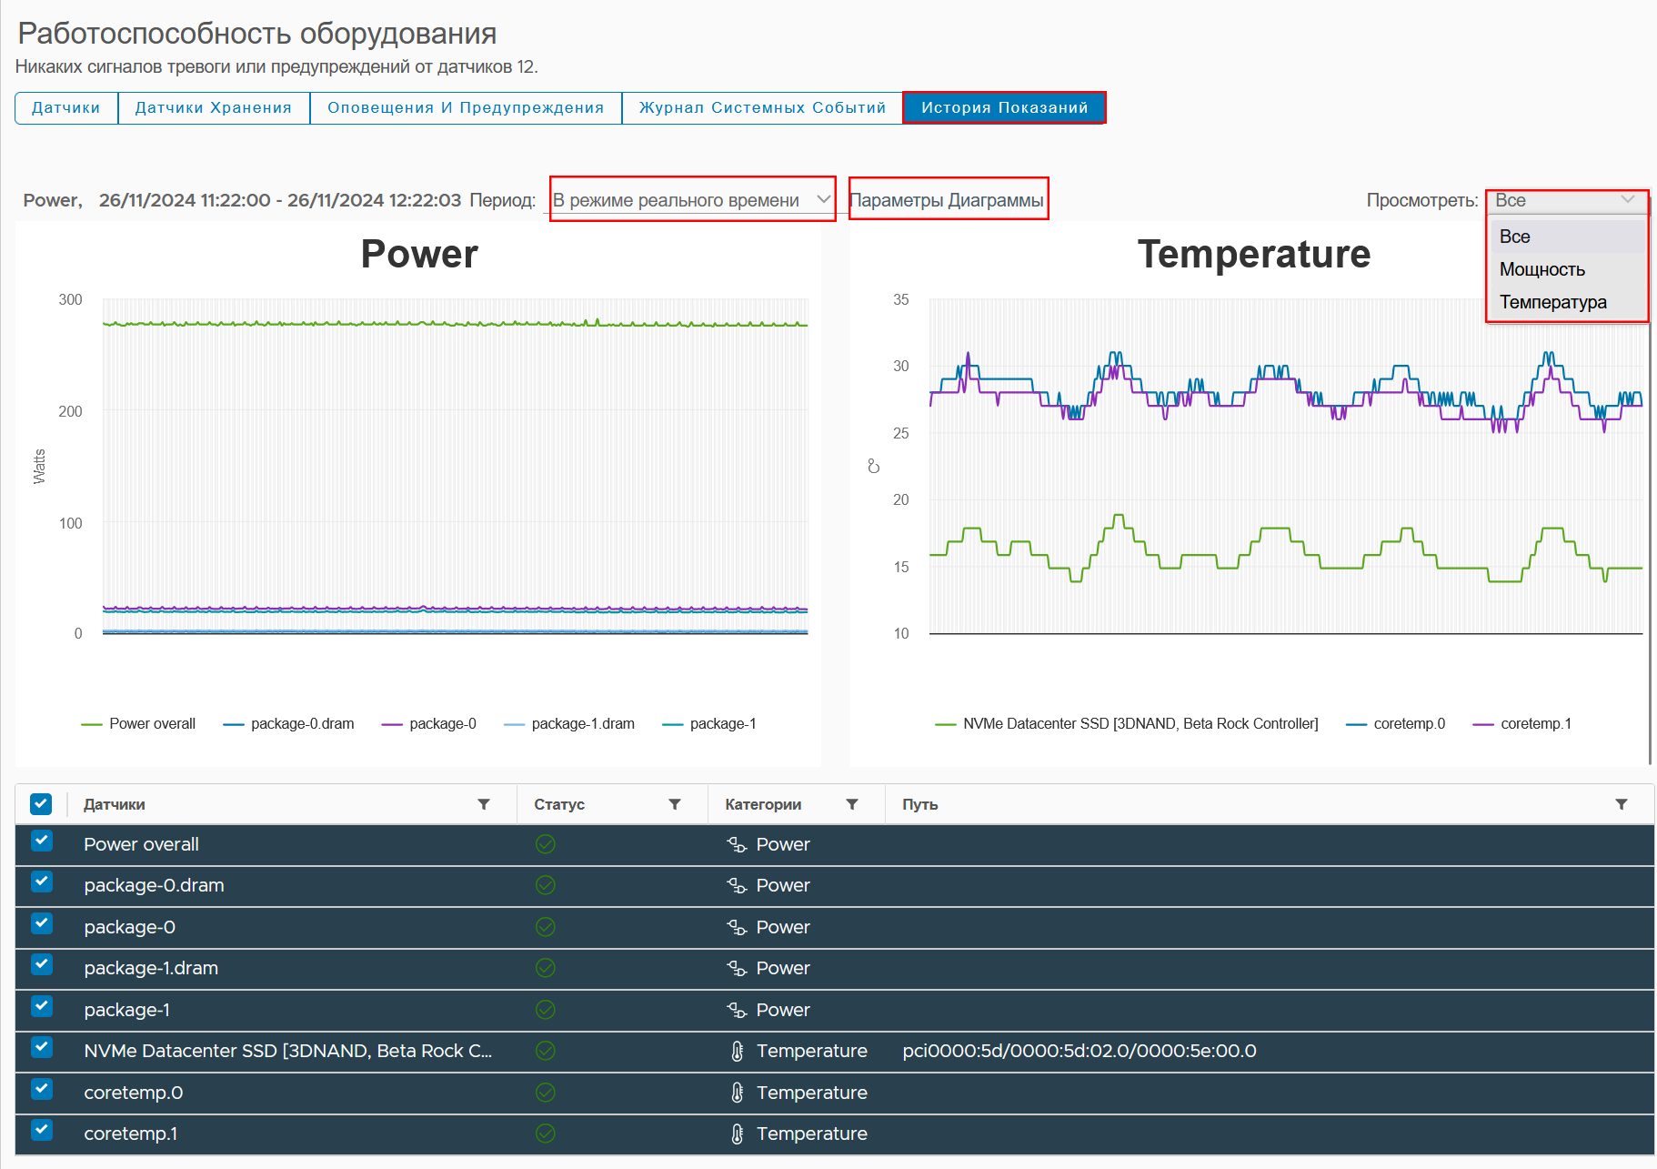Click status check icon for package-0.dram
1657x1169 pixels.
tap(546, 885)
